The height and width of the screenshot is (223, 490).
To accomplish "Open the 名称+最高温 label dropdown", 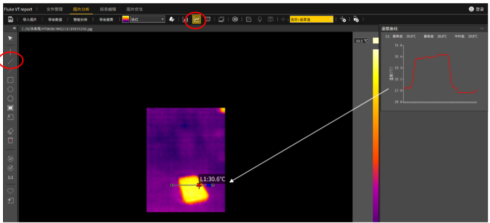I will click(x=311, y=19).
